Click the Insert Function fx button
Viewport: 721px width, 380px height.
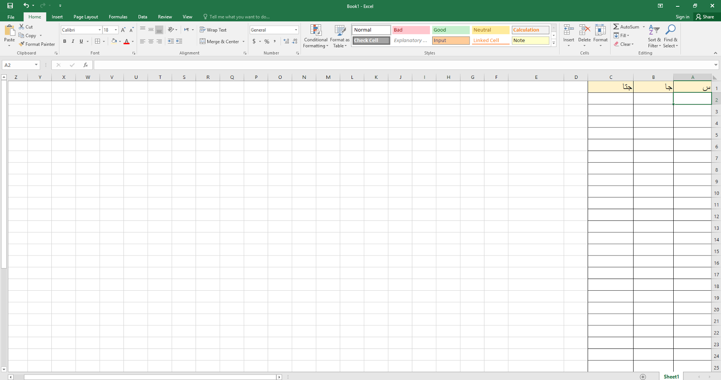[86, 65]
